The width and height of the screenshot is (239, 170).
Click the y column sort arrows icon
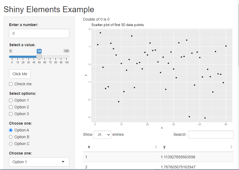[x=231, y=147]
